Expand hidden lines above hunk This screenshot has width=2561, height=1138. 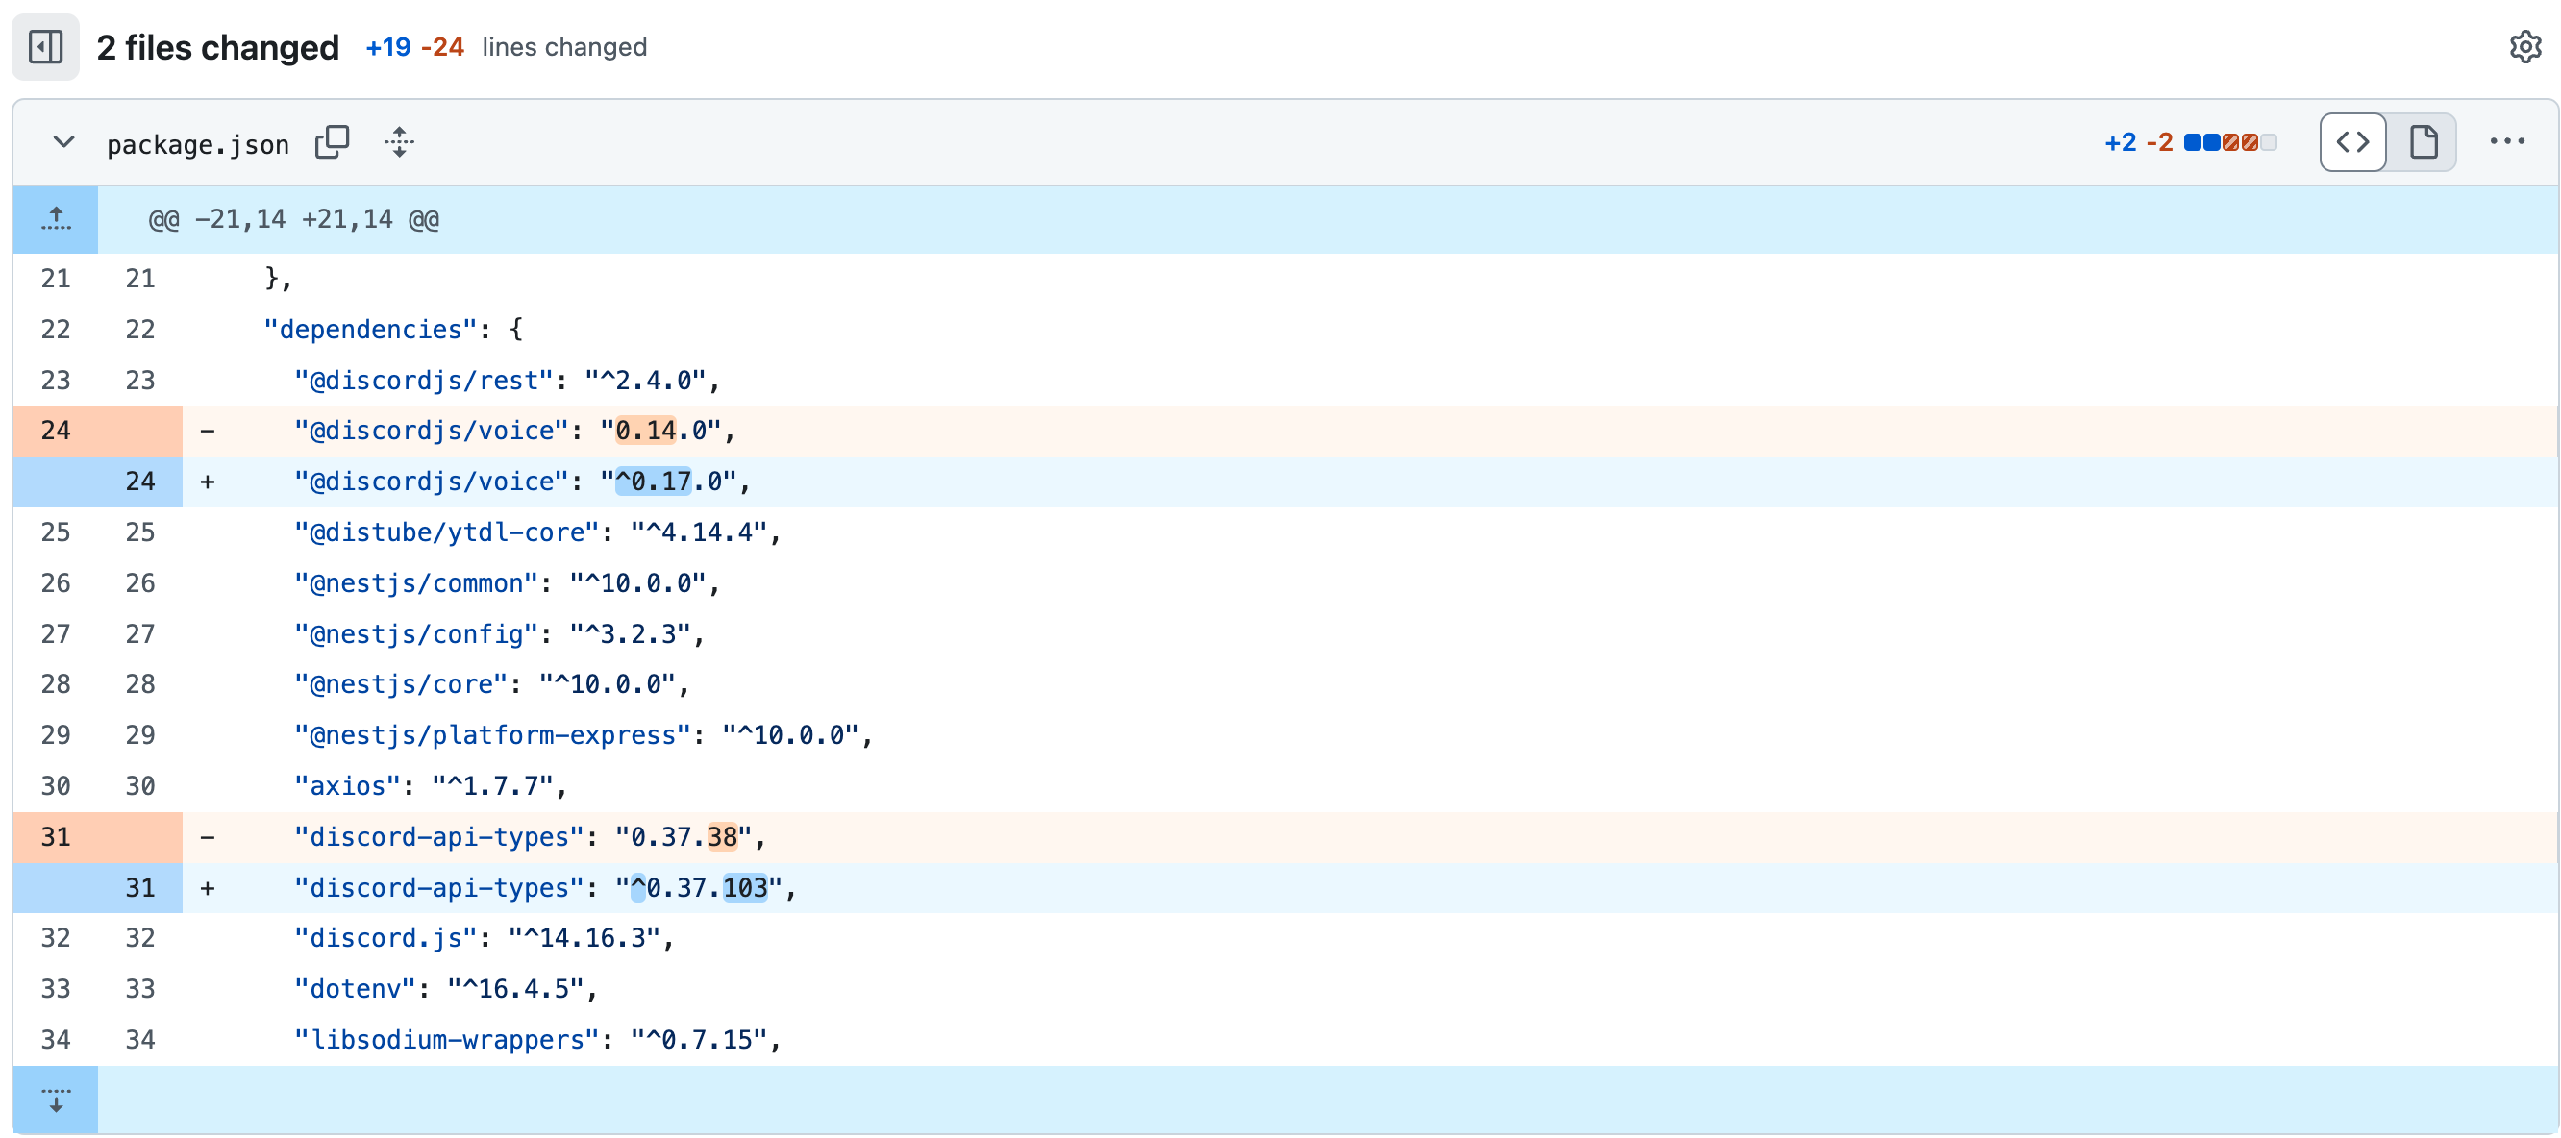(x=56, y=218)
